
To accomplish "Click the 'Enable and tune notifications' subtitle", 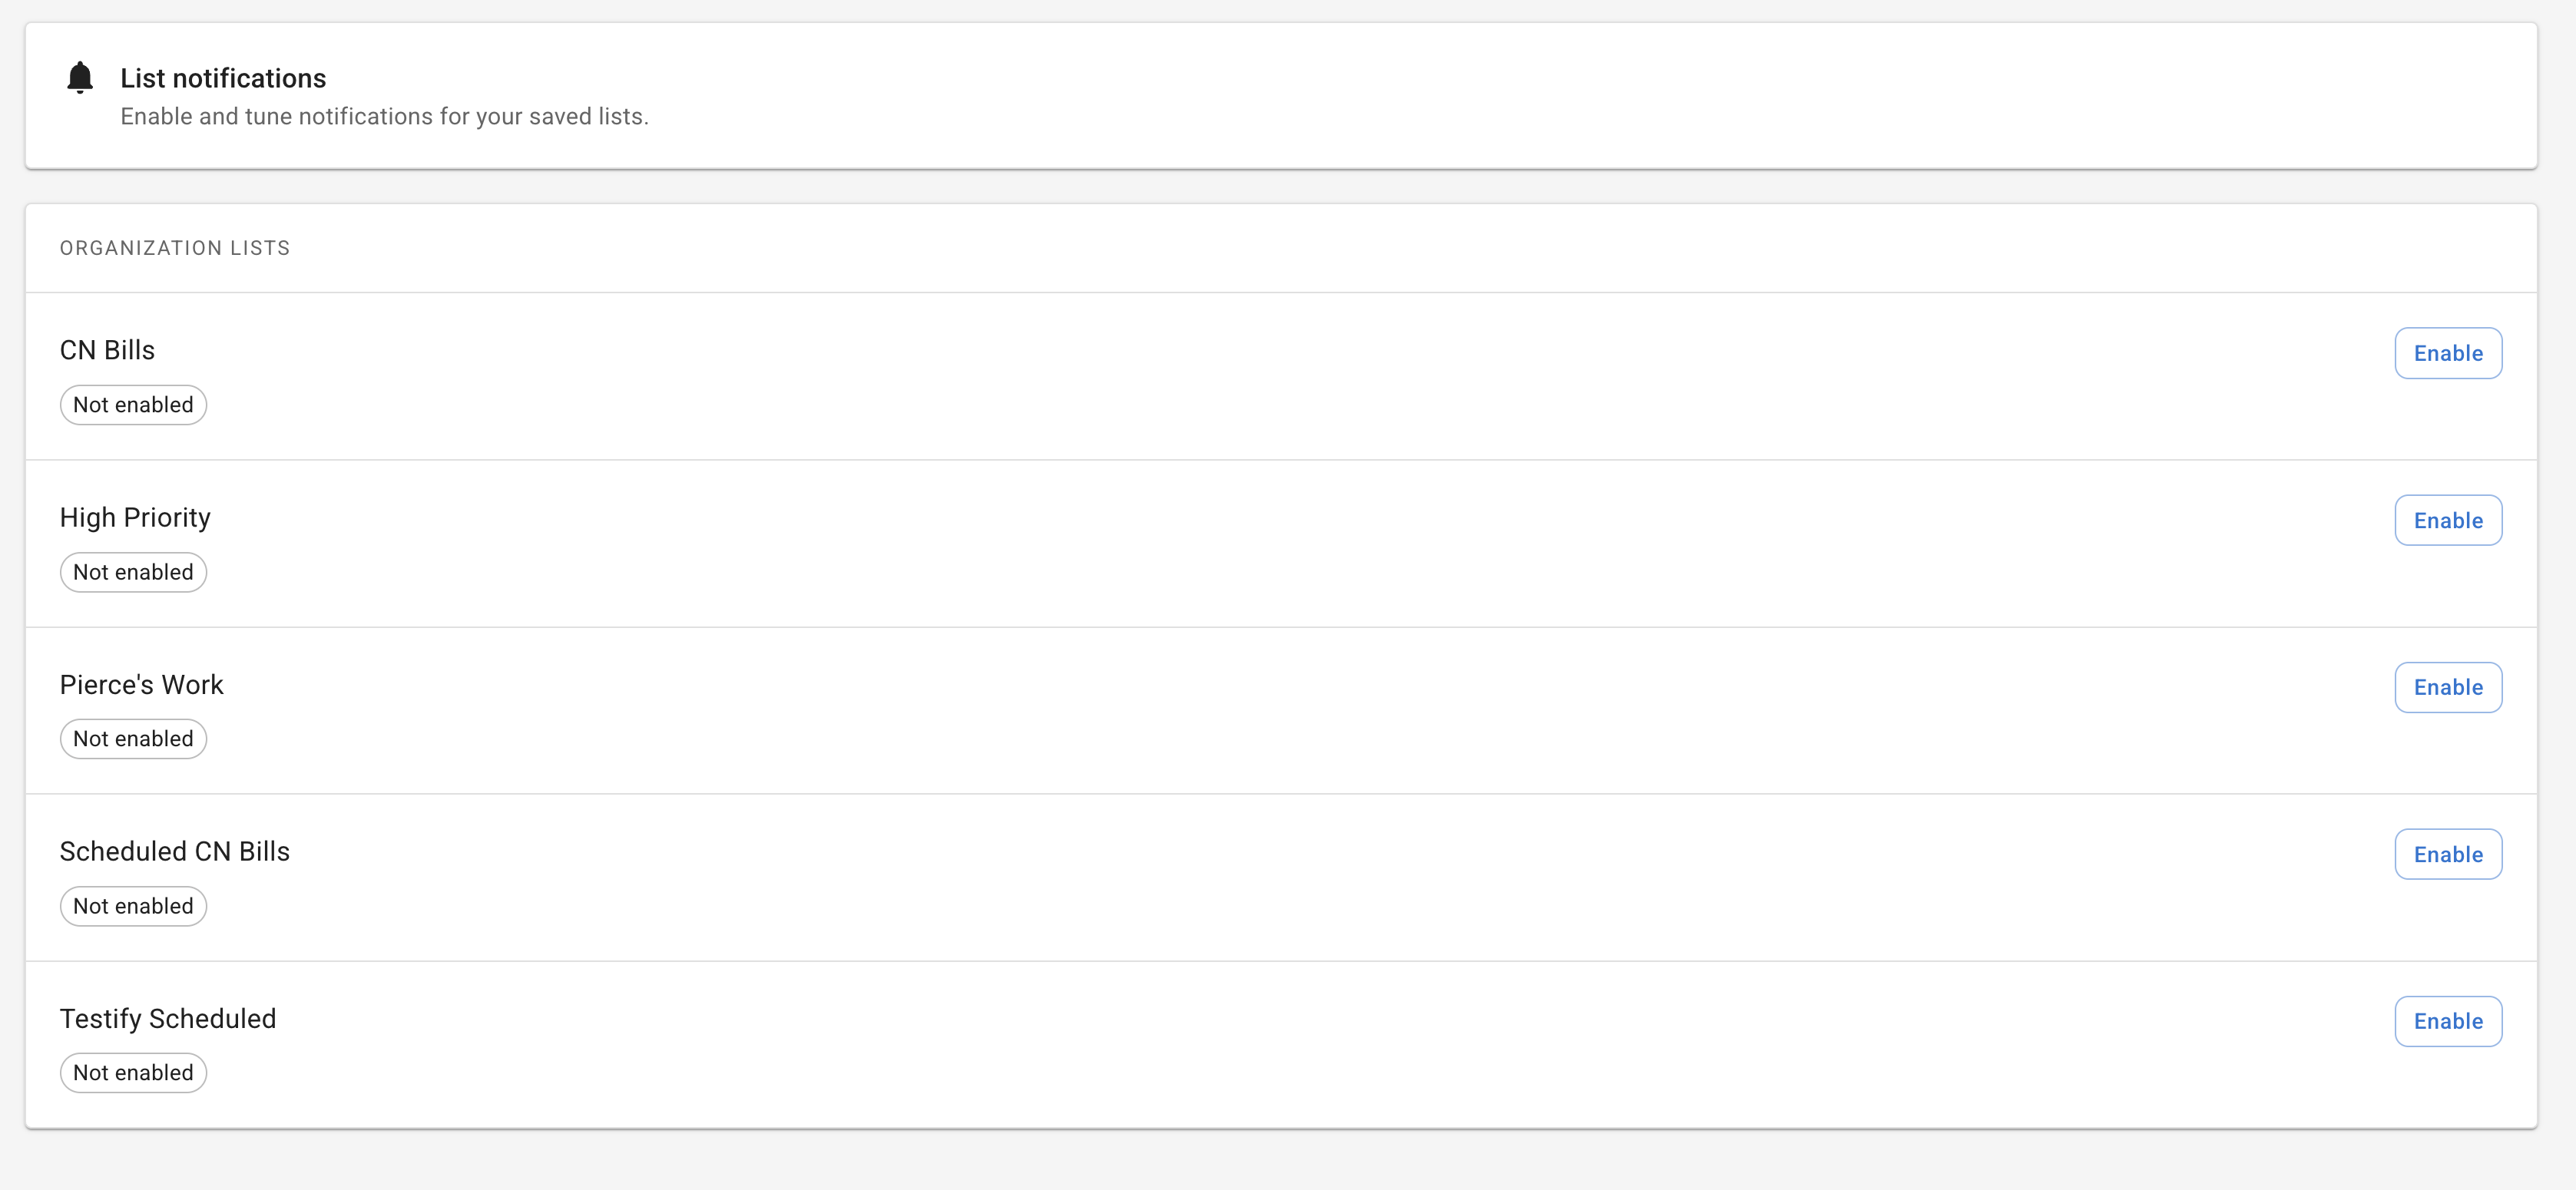I will click(x=384, y=116).
